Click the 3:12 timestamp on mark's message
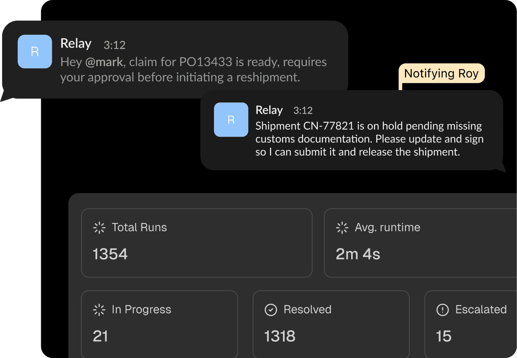Viewport: 517px width, 358px height. pos(114,45)
